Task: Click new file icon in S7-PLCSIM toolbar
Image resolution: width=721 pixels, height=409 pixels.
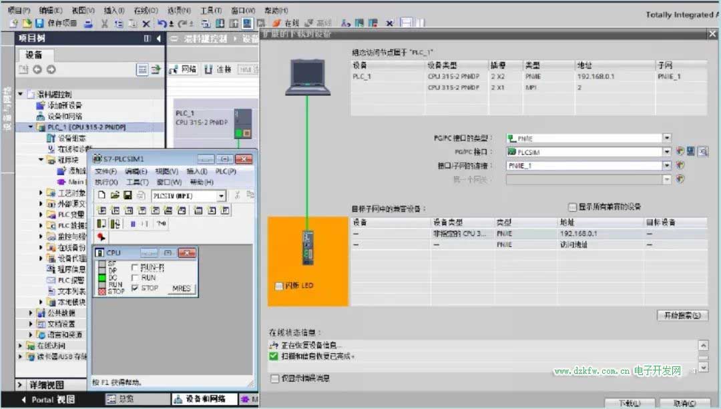Action: point(101,195)
